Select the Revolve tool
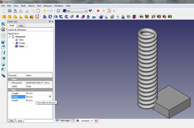 (50, 17)
